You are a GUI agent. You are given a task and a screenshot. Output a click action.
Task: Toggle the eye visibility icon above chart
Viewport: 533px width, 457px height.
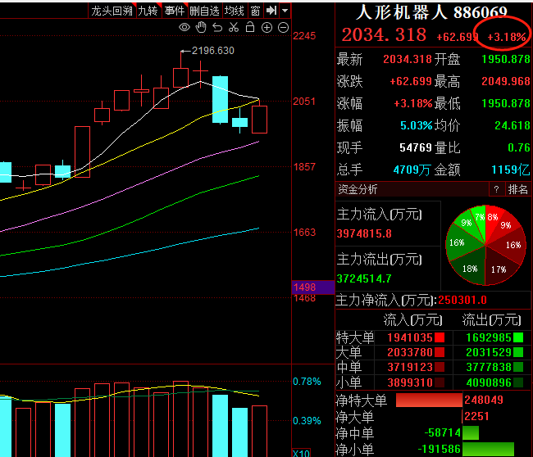click(184, 28)
